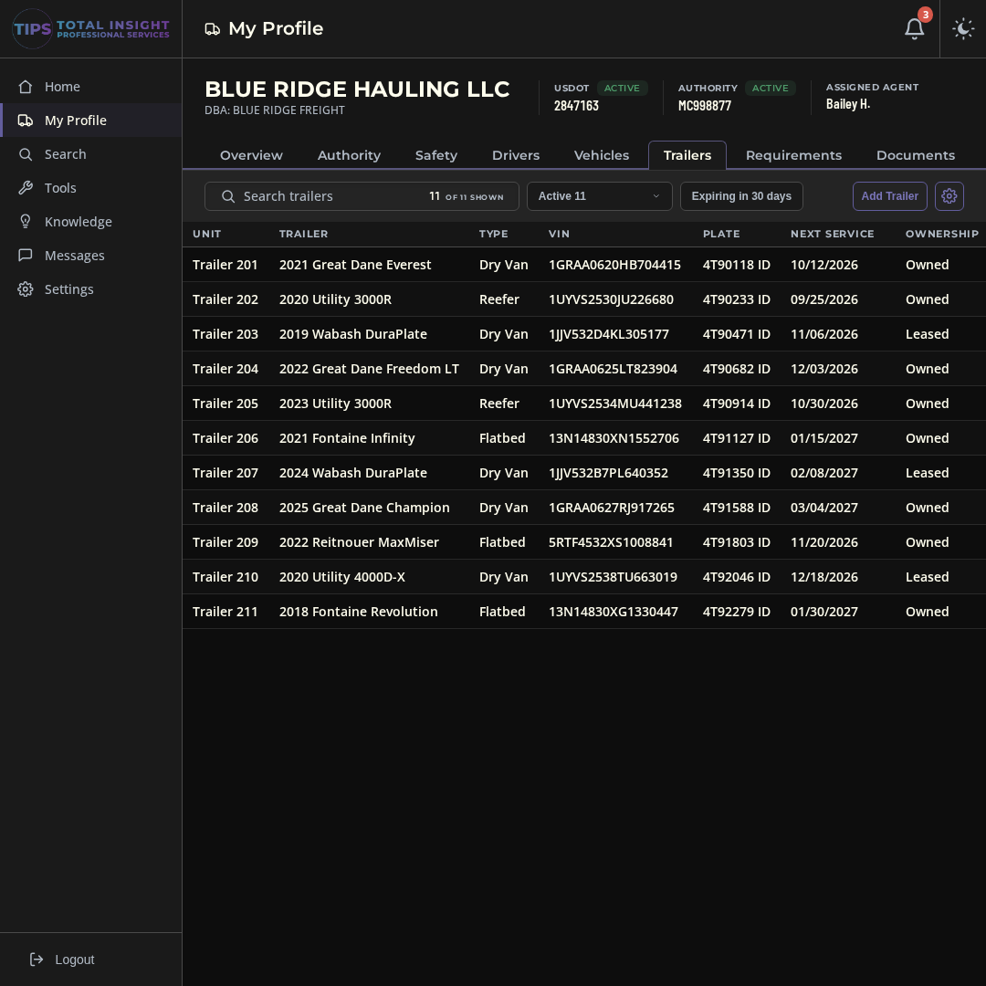Toggle Expiring in 30 days filter
Screen dimensions: 986x986
[741, 196]
